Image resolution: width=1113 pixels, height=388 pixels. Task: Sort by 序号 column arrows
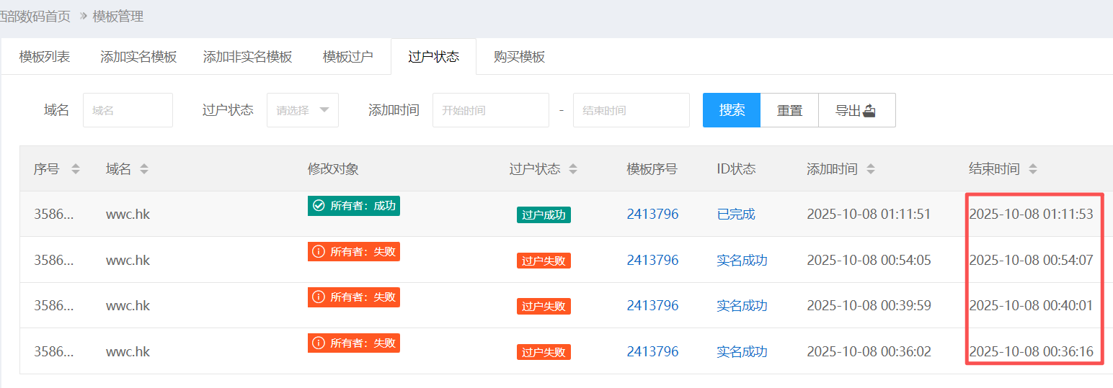pyautogui.click(x=76, y=169)
